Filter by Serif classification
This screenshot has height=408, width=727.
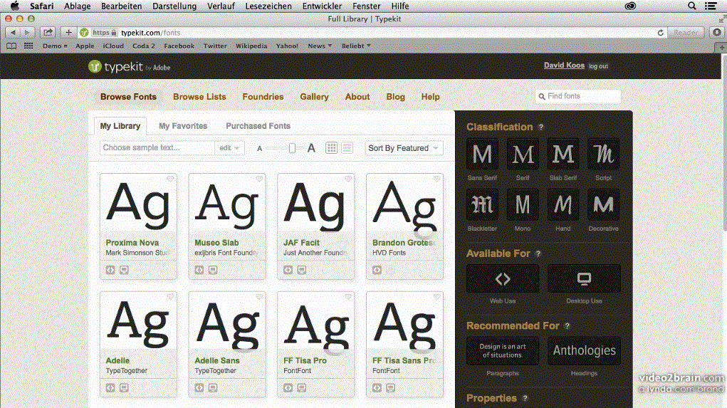[523, 154]
